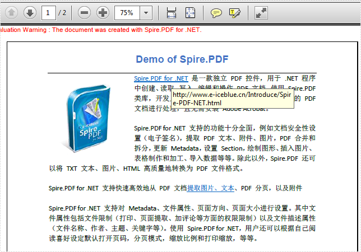
Task: Select the fit width scrolling icon
Action: click(x=172, y=12)
